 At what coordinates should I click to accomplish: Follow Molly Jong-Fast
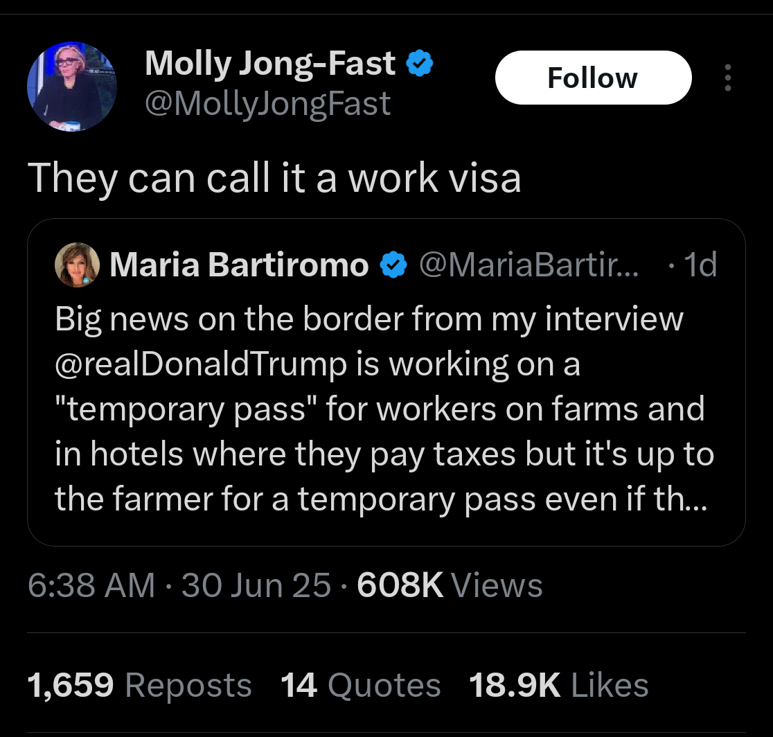593,78
